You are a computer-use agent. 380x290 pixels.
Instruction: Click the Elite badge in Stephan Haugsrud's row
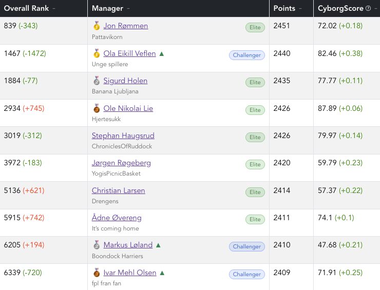[x=255, y=137]
